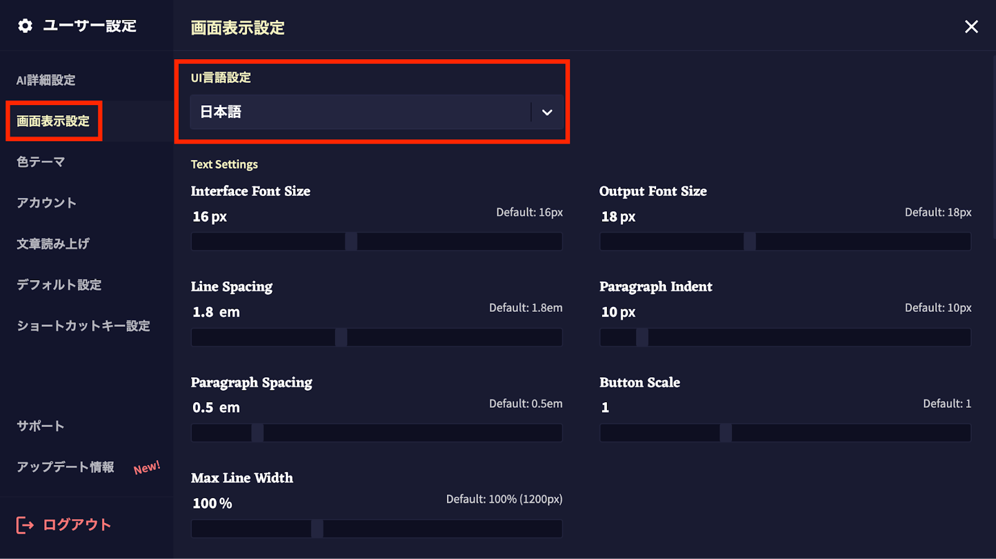996x559 pixels.
Task: Click the Interface Font Size slider handle
Action: (351, 242)
